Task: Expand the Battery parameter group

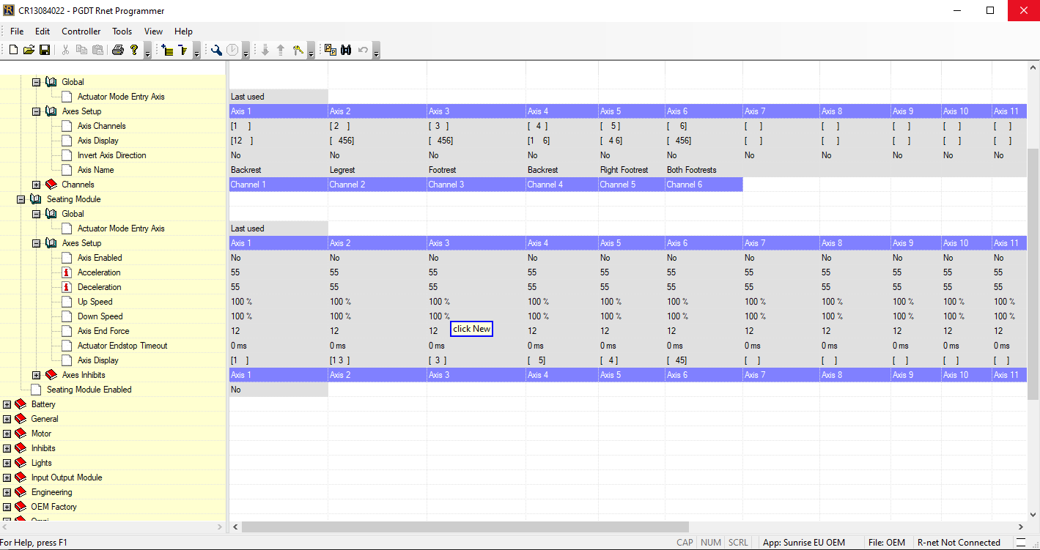Action: (x=7, y=404)
